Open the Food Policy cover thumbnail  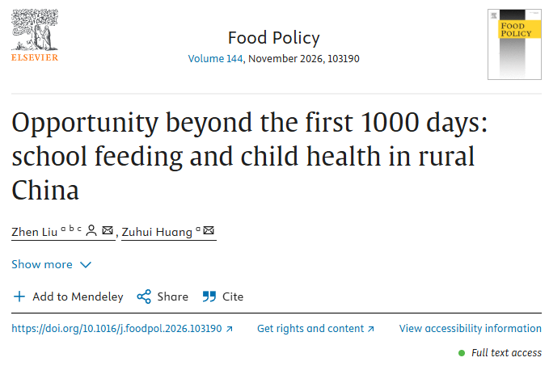(x=514, y=44)
